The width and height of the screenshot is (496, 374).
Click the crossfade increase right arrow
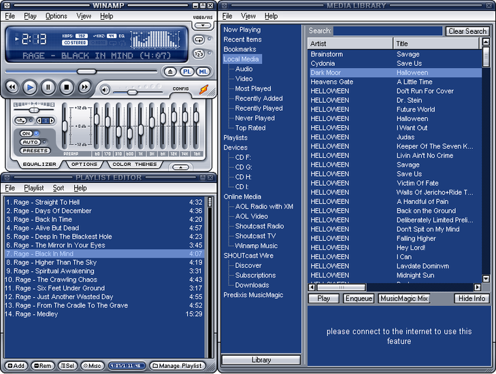(52, 120)
